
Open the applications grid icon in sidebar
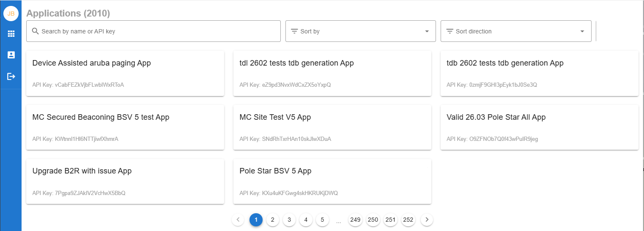tap(11, 34)
